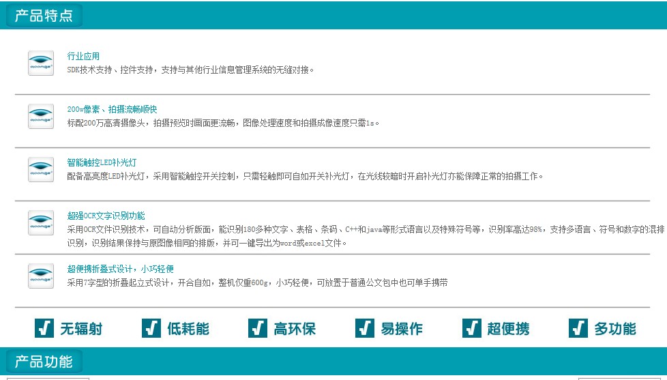
Task: Open the 产品功能 section tab
Action: pyautogui.click(x=44, y=362)
